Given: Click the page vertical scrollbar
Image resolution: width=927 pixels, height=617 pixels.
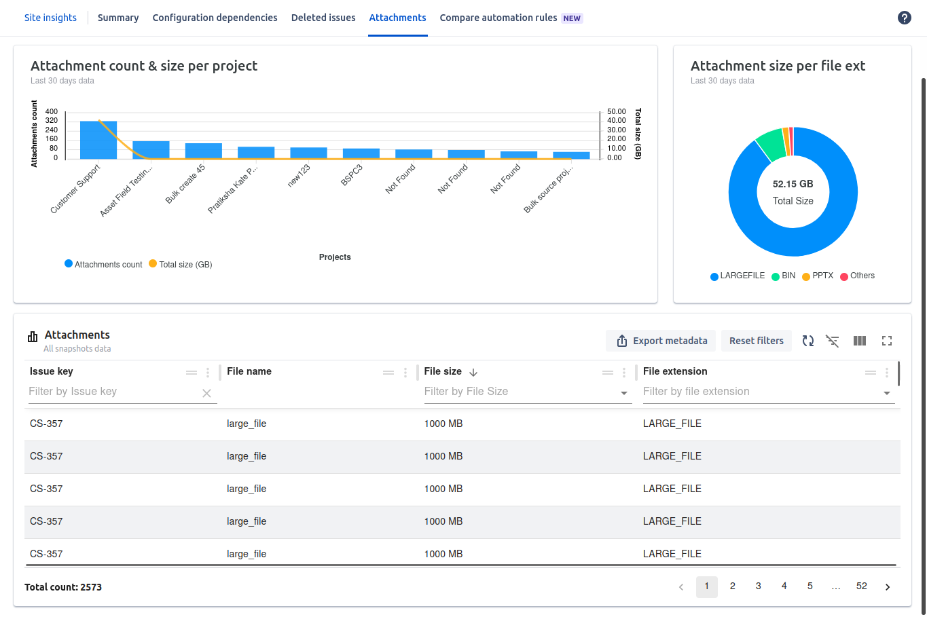Looking at the screenshot, I should click(x=923, y=346).
